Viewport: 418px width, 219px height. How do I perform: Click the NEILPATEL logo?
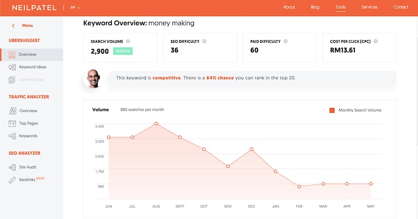[x=34, y=8]
